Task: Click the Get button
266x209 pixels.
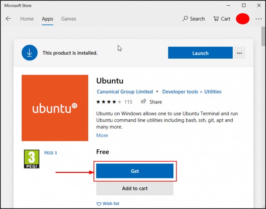Action: tap(135, 171)
